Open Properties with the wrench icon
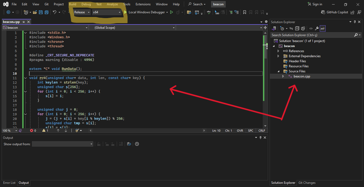364x187 pixels. click(x=317, y=28)
